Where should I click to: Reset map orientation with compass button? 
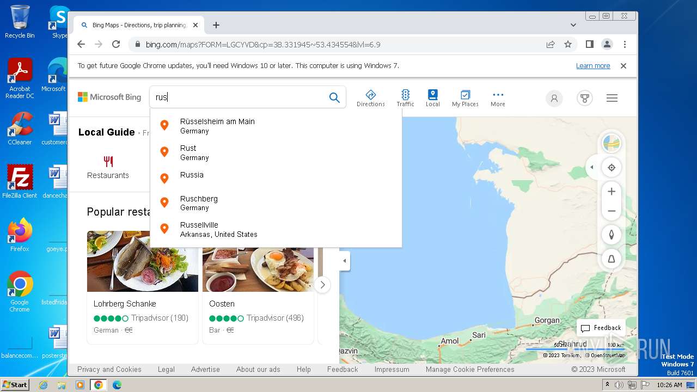coord(612,235)
